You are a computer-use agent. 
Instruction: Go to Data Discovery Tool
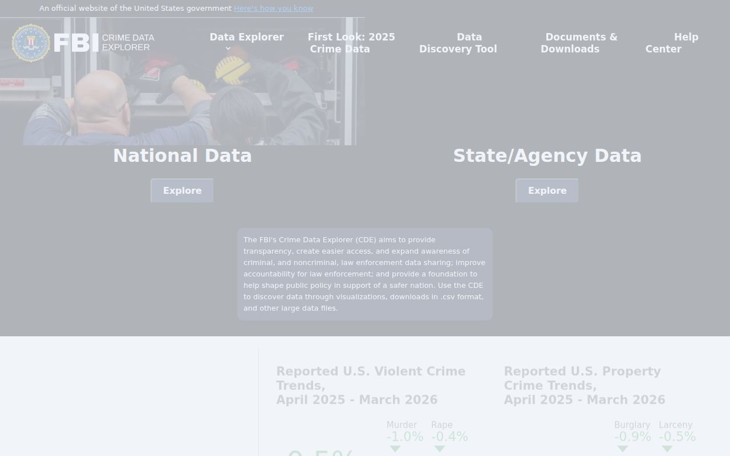[x=458, y=43]
